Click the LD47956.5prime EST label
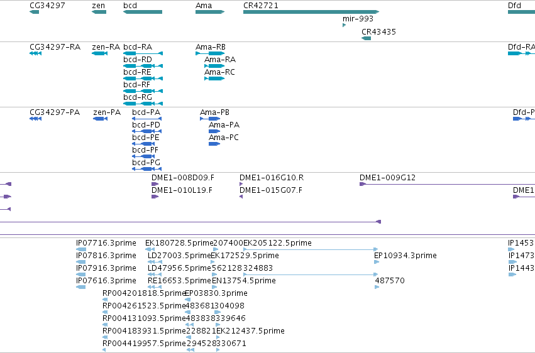The image size is (535, 353). [179, 268]
